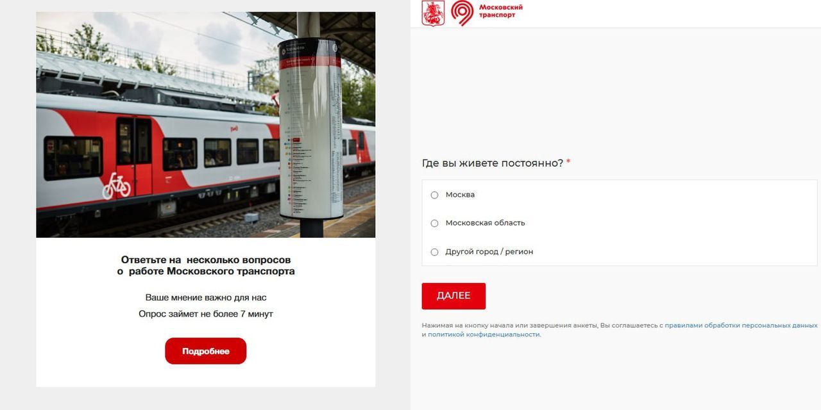Click the red required asterisk next to the question
Viewport: 821px width, 410px height.
point(568,162)
